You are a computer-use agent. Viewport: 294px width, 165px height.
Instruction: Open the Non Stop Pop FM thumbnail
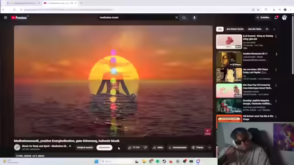[229, 91]
